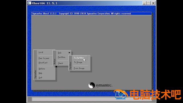Viewport: 183px width, 103px height.
Task: Choose To Image in Partition submenu
Action: (x=78, y=62)
